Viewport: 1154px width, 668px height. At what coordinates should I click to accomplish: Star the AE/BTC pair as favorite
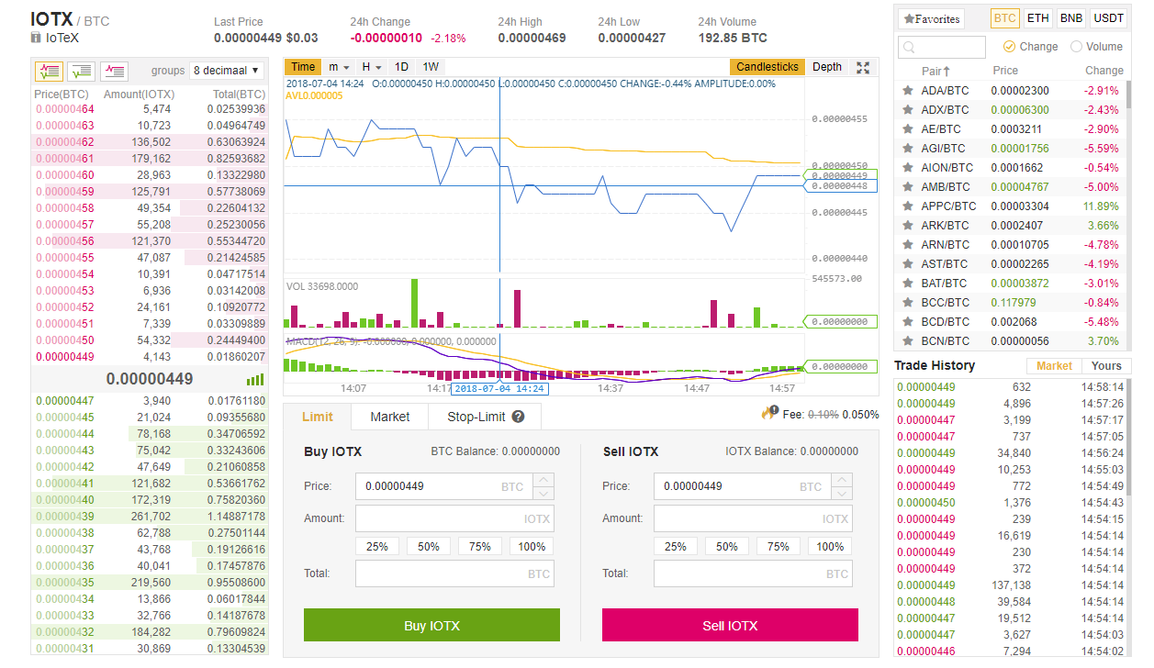click(x=908, y=129)
